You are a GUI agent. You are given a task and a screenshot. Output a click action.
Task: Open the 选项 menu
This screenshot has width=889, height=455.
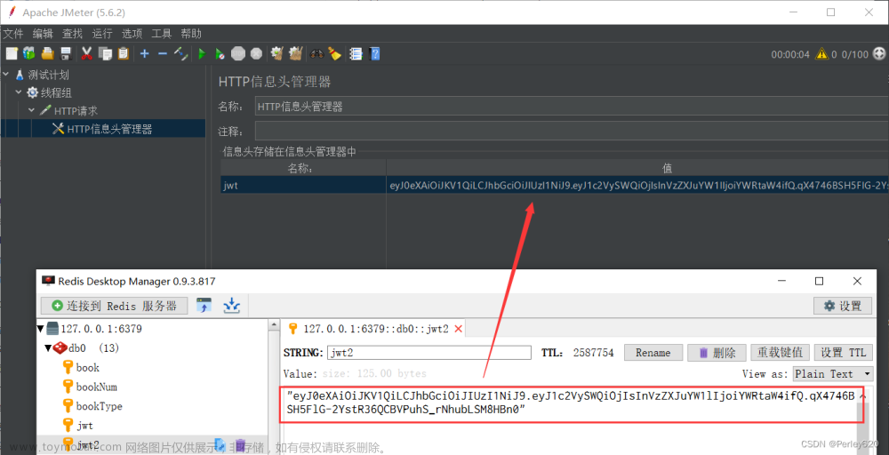[132, 34]
